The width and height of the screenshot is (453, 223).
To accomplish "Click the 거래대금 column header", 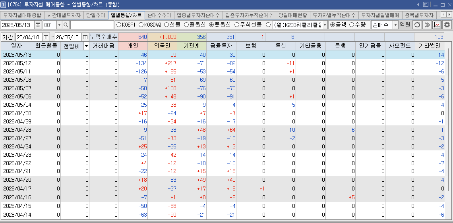I will 103,46.
